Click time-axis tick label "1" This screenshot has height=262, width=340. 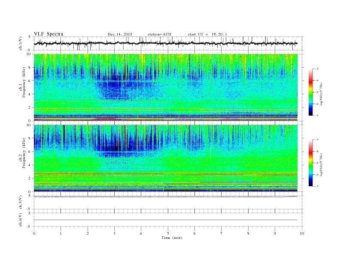point(61,233)
